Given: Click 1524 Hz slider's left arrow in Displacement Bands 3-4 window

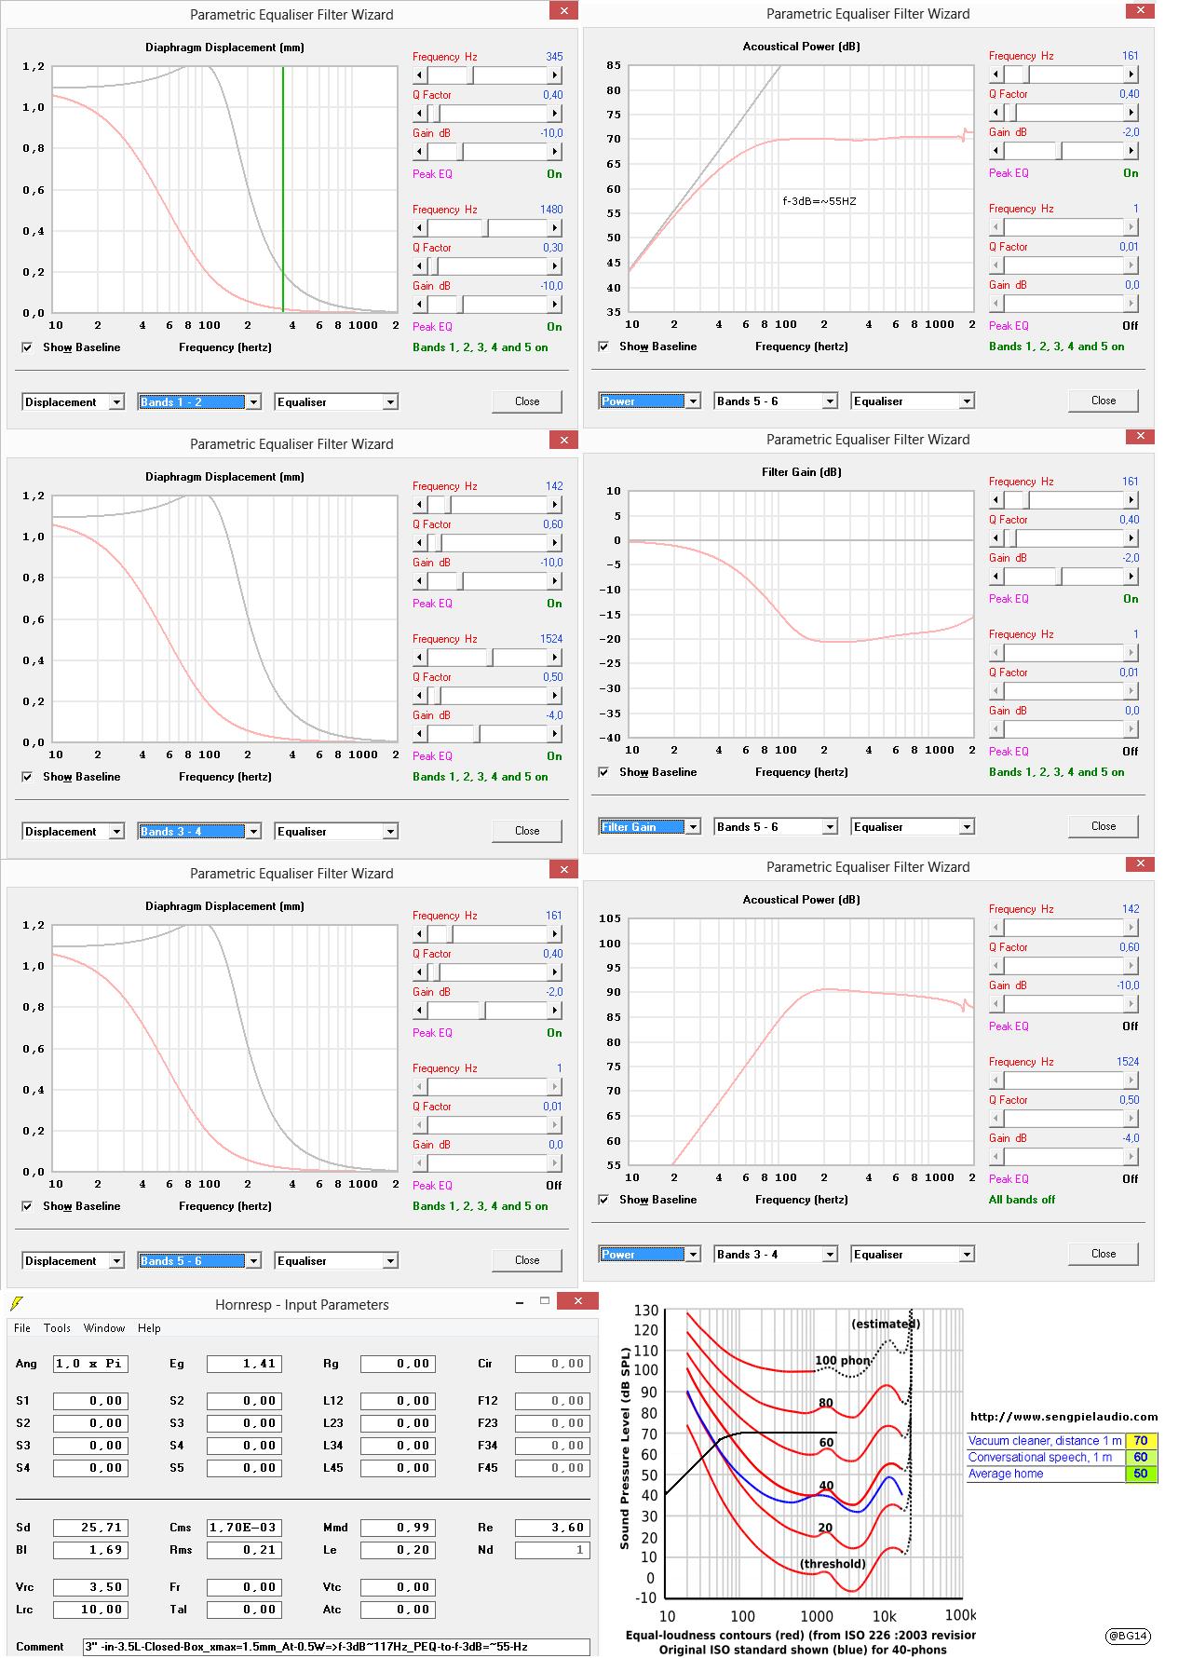Looking at the screenshot, I should (x=420, y=658).
